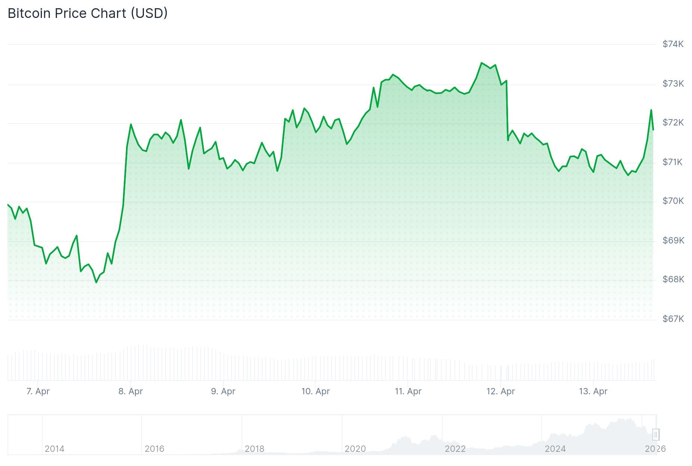Click the 2020 label in the navigator
This screenshot has height=466, width=692.
click(355, 448)
